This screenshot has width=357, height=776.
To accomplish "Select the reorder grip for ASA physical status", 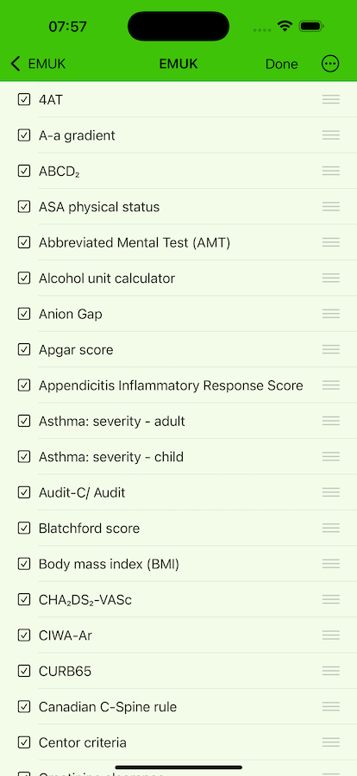I will (x=331, y=206).
